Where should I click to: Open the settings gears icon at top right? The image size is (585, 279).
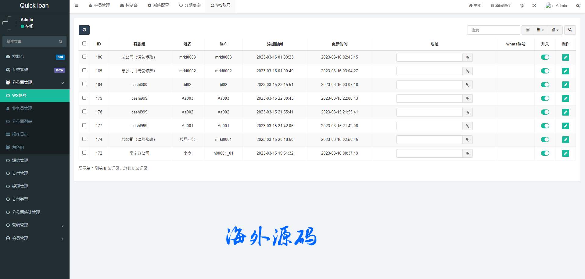tap(578, 5)
